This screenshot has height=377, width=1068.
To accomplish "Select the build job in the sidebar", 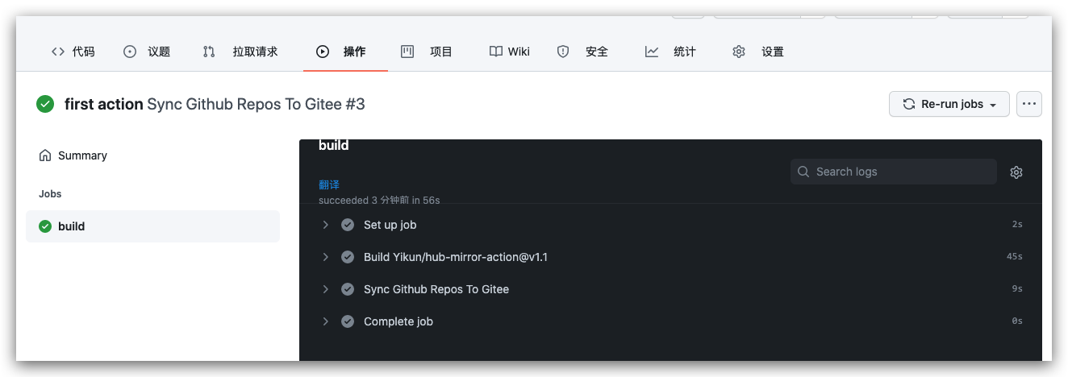I will (153, 226).
